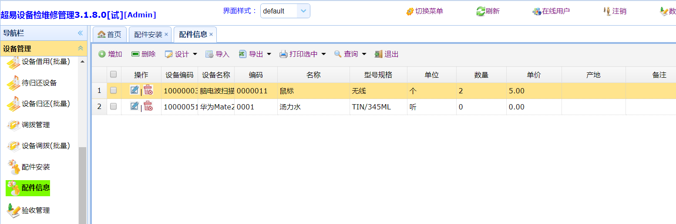Screen dimensions: 676x224
Task: Open 待归还设备 in the navigation
Action: [39, 83]
